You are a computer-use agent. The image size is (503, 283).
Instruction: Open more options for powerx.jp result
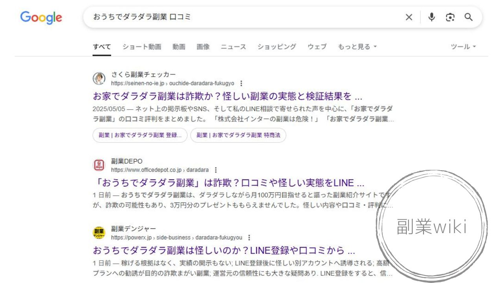249,237
